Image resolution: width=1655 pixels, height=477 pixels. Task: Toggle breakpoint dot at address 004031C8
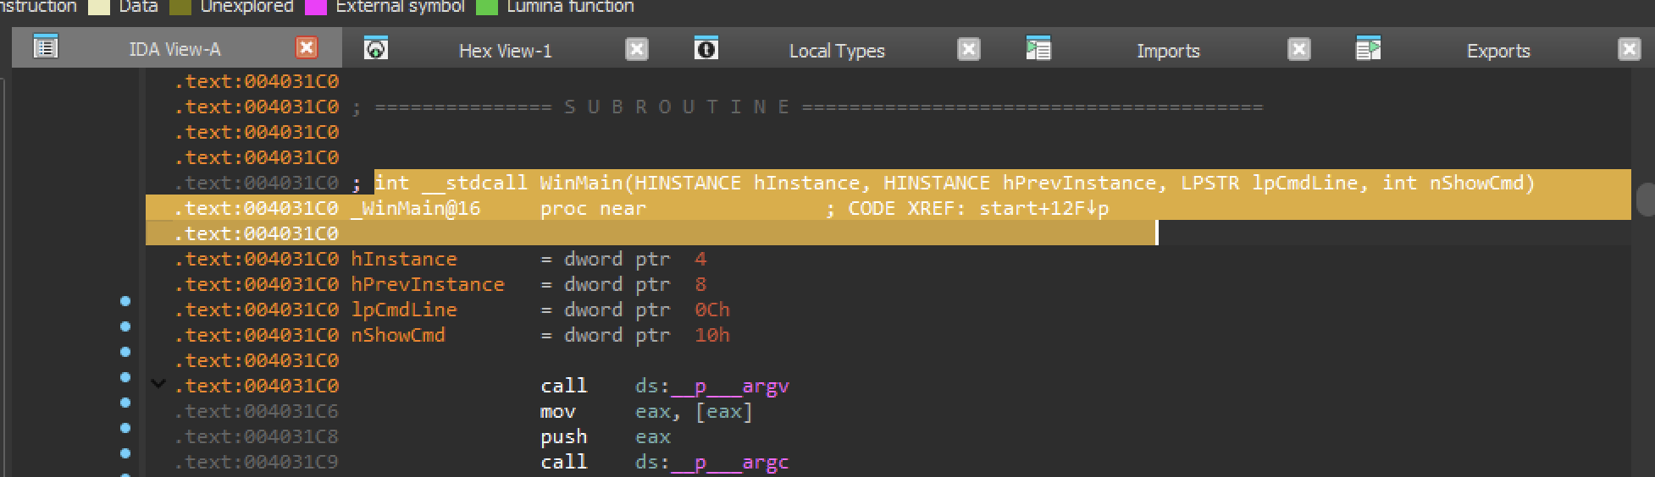(125, 428)
